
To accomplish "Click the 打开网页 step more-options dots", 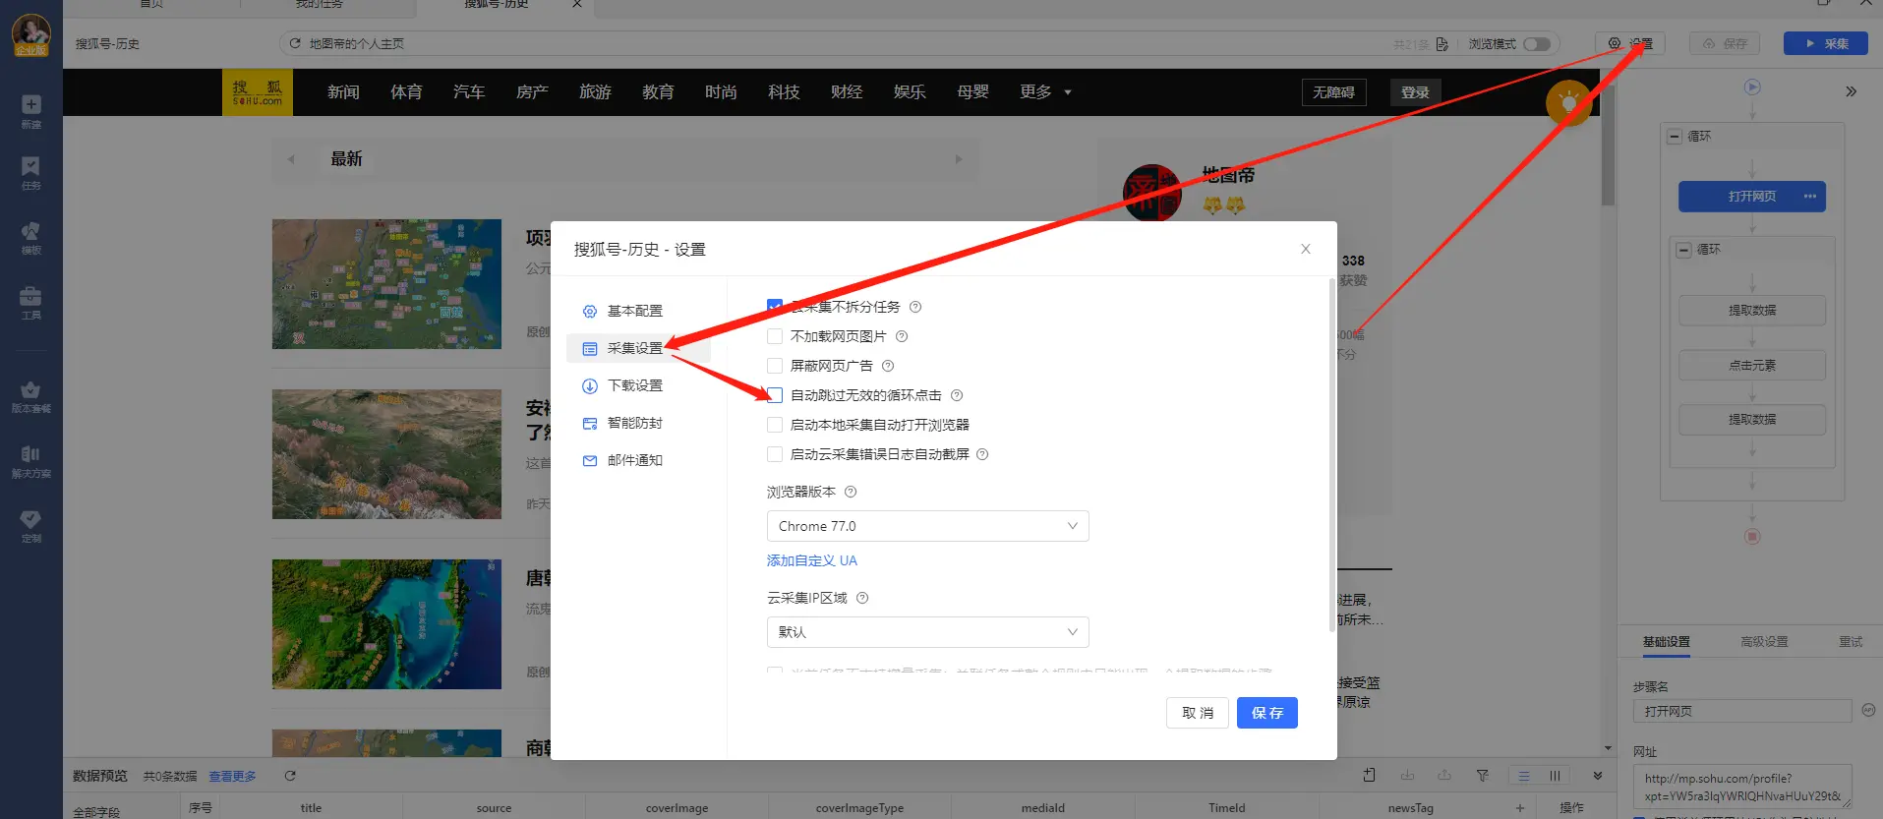I will pyautogui.click(x=1809, y=197).
